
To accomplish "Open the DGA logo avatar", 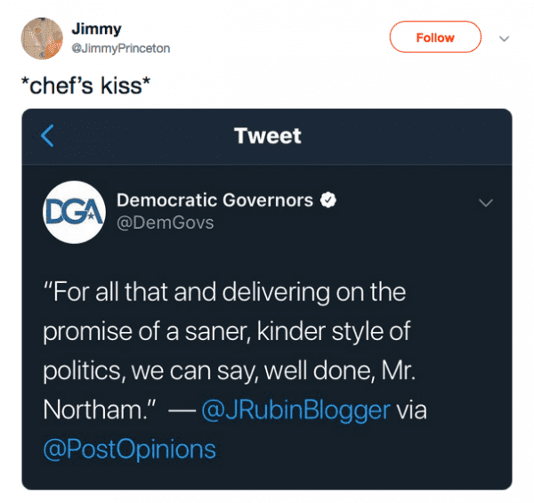I will point(75,212).
